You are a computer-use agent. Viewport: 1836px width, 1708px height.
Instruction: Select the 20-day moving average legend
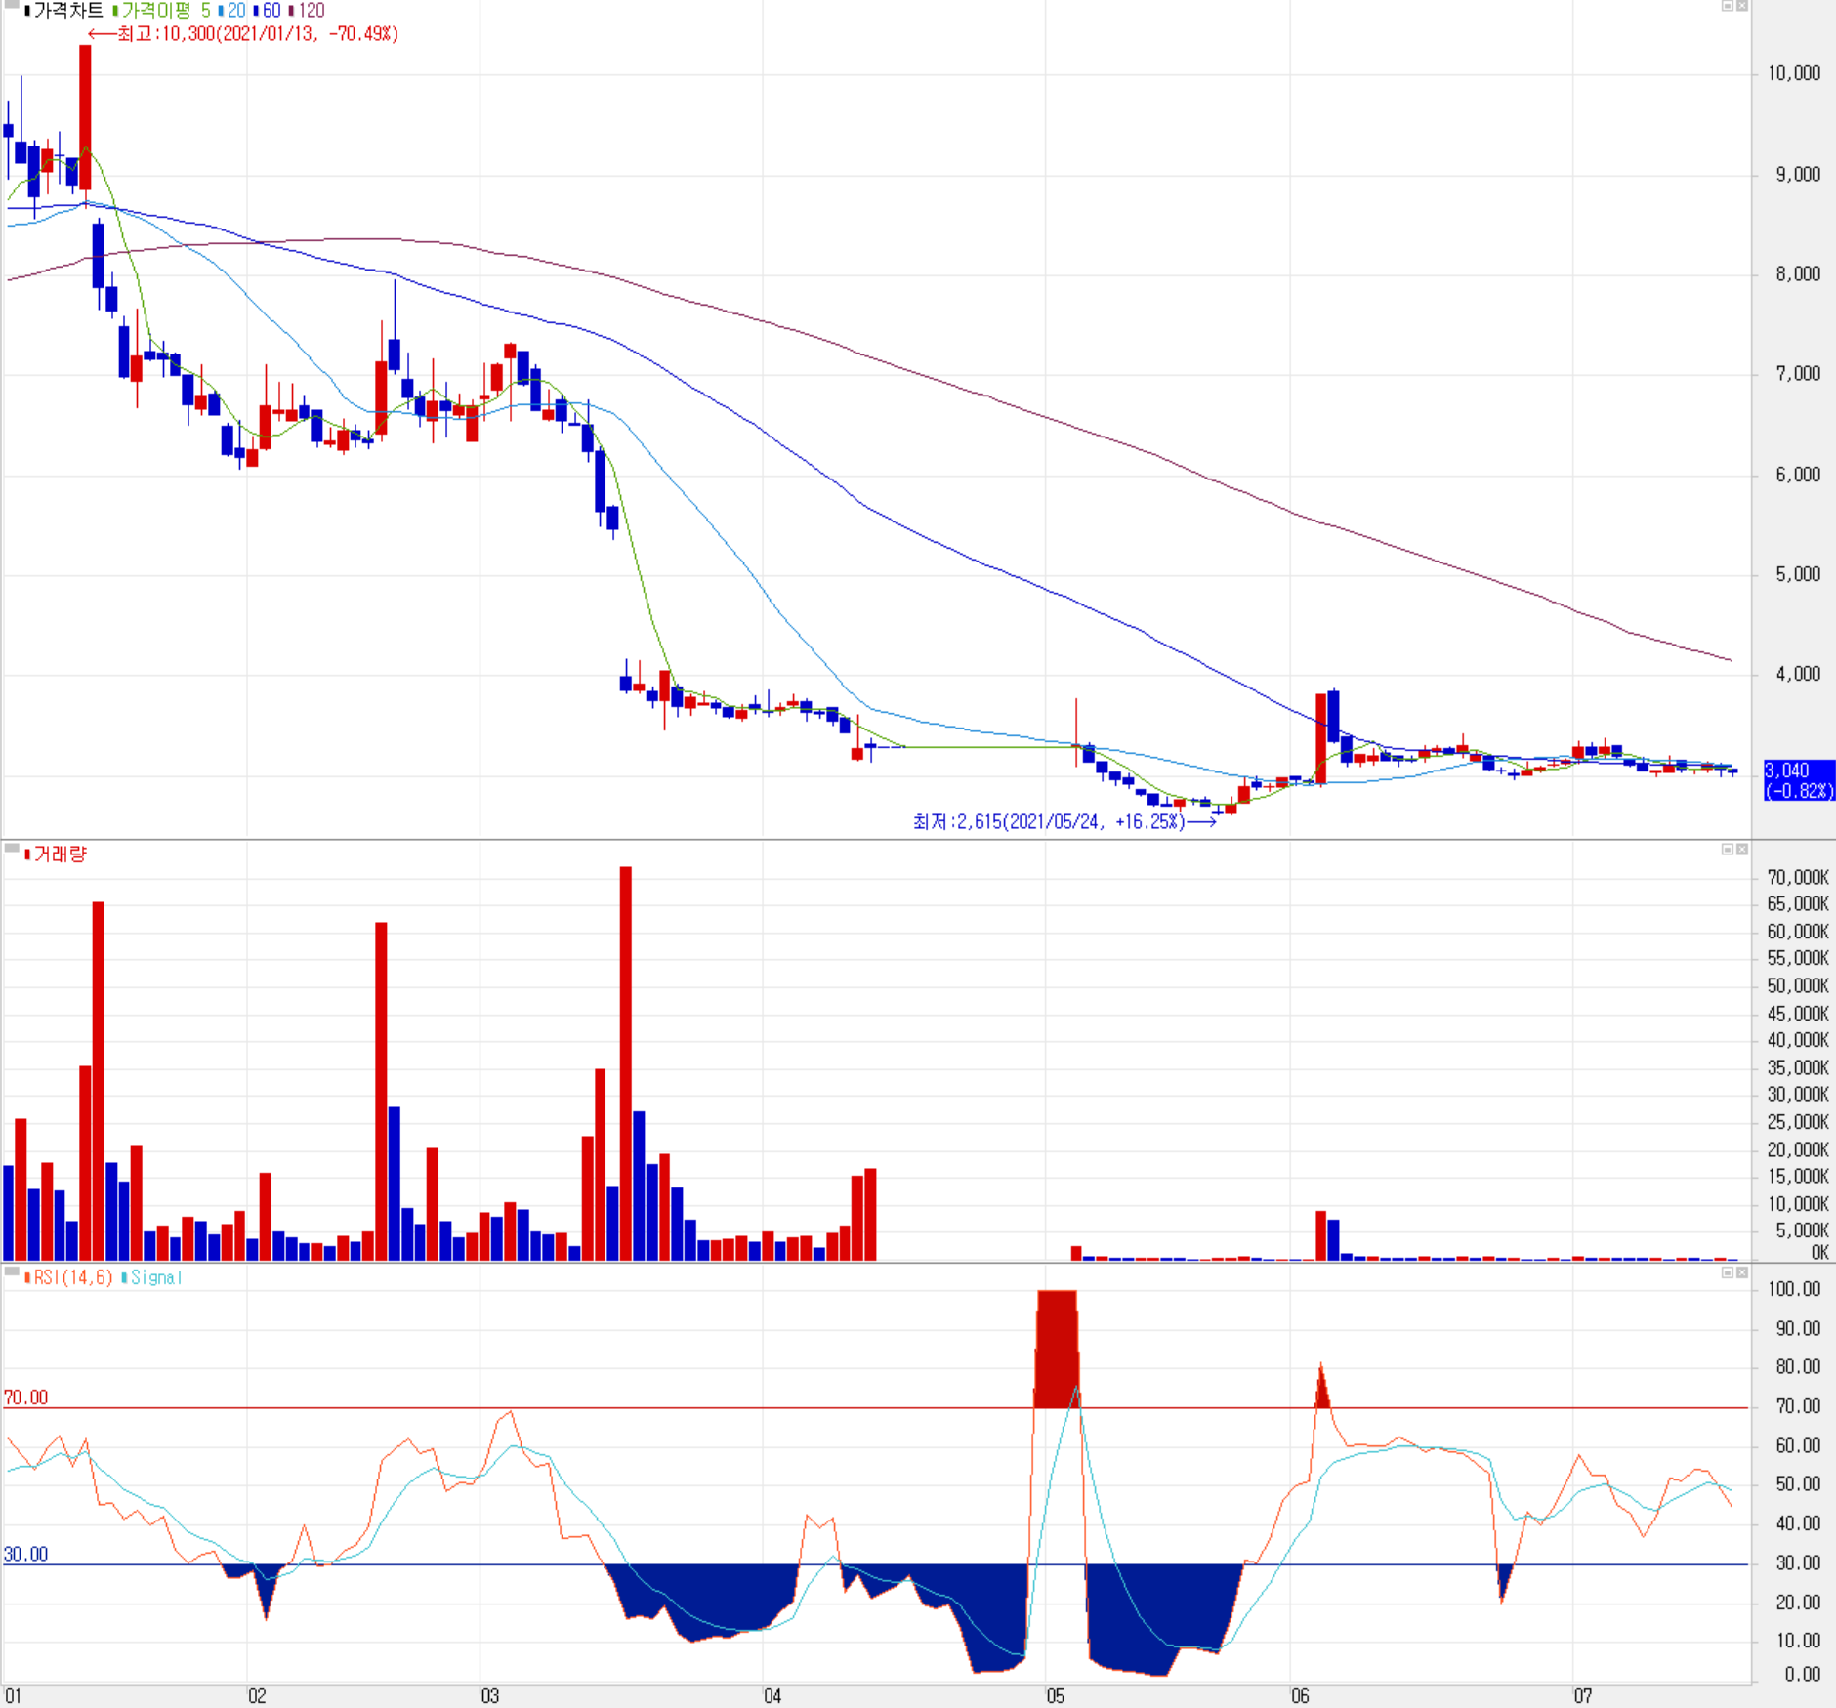[x=233, y=11]
